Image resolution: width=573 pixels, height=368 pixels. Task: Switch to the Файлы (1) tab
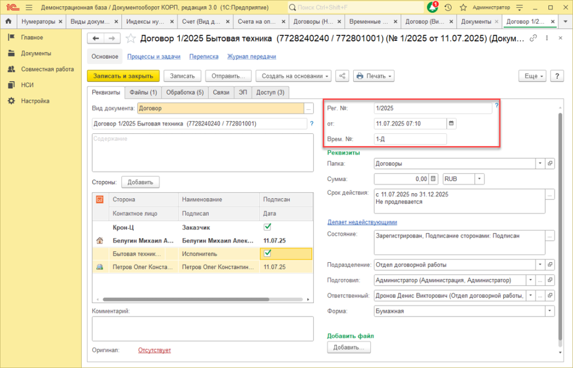click(x=143, y=92)
